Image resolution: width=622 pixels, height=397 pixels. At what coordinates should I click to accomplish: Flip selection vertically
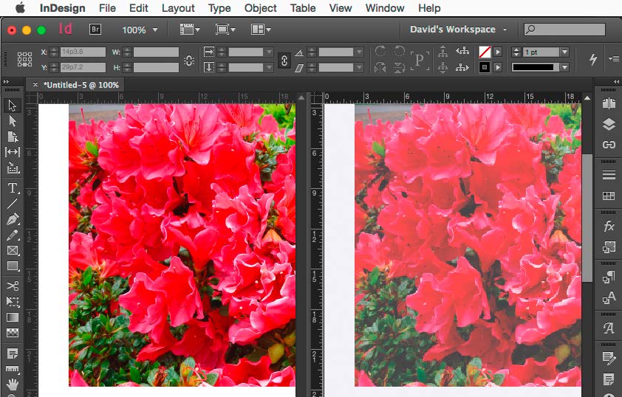pos(399,68)
